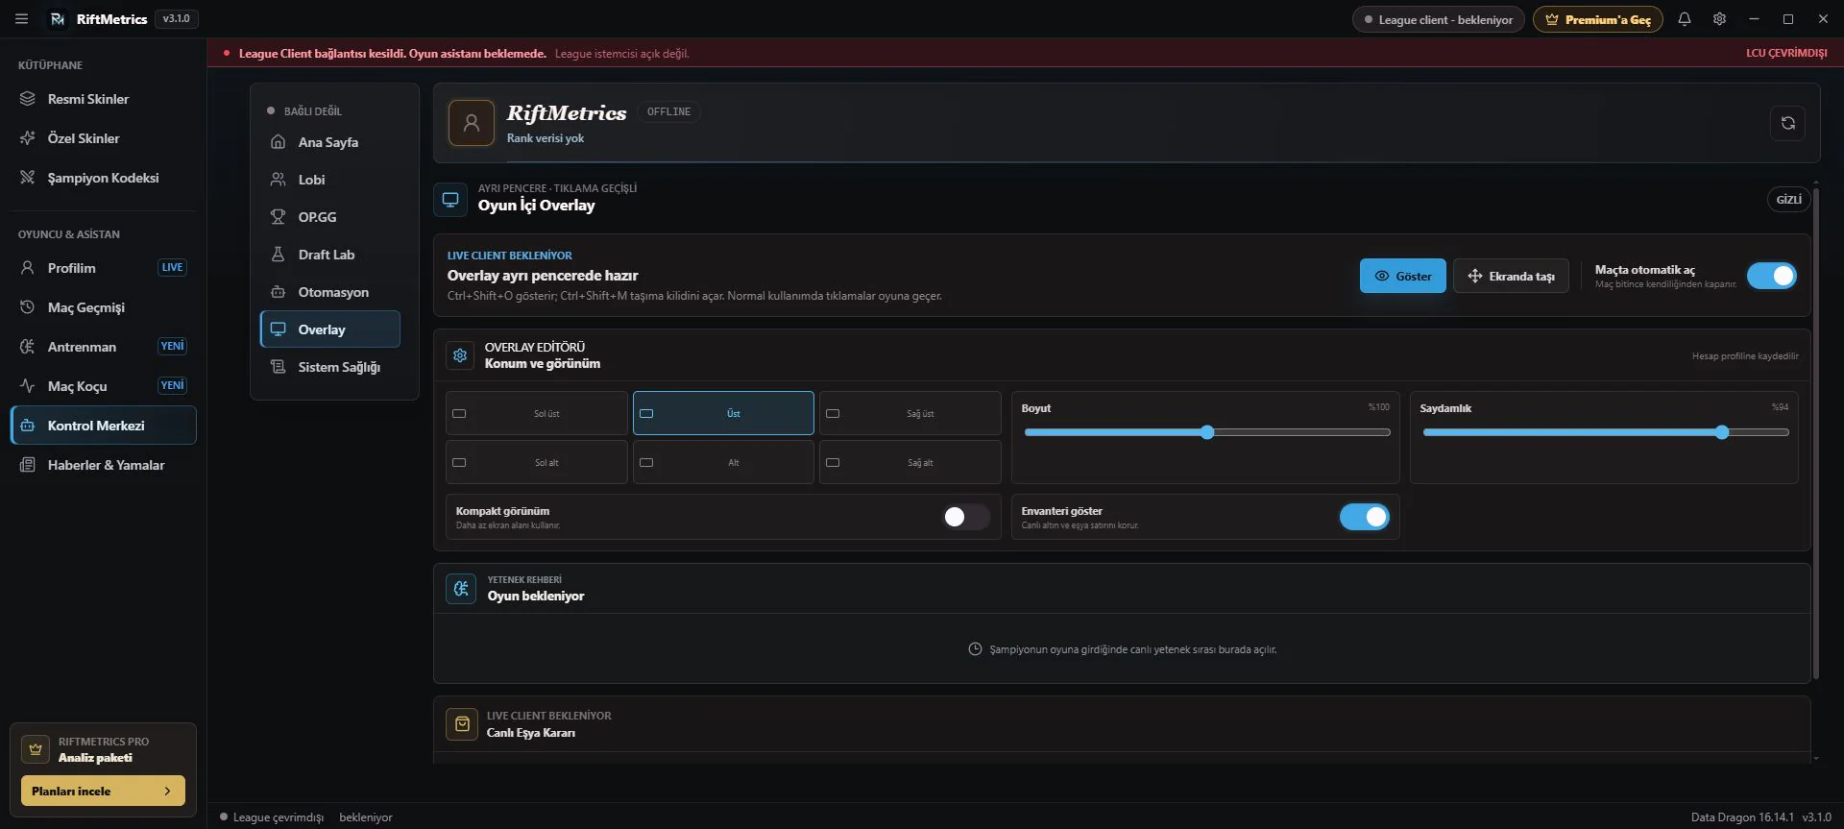Go to Lobi section

point(330,180)
